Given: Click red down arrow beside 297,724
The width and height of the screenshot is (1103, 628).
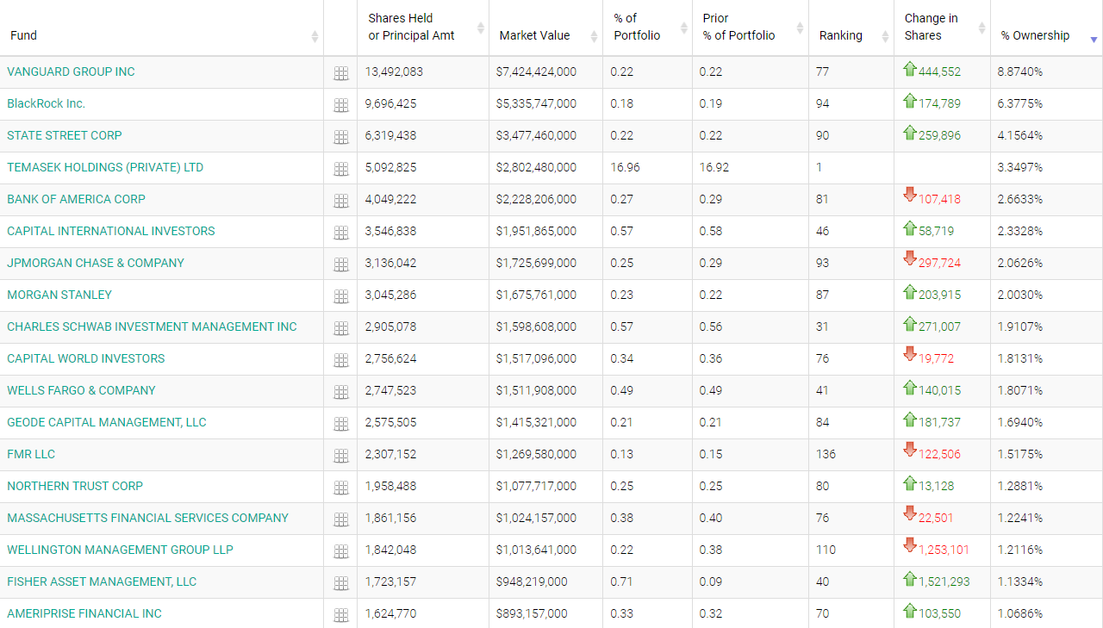Looking at the screenshot, I should point(910,258).
